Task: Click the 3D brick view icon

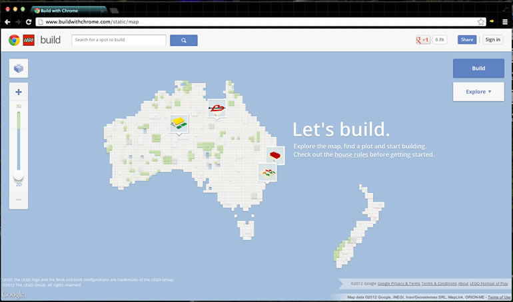Action: [x=19, y=69]
